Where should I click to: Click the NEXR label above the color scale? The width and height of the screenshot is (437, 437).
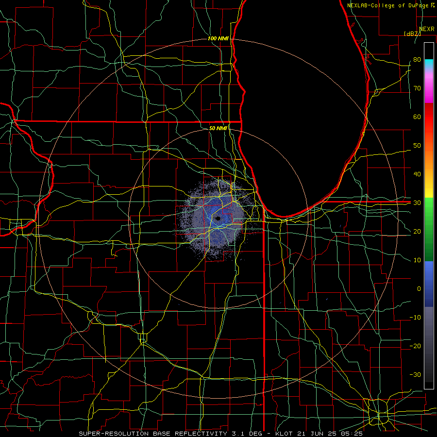point(427,29)
